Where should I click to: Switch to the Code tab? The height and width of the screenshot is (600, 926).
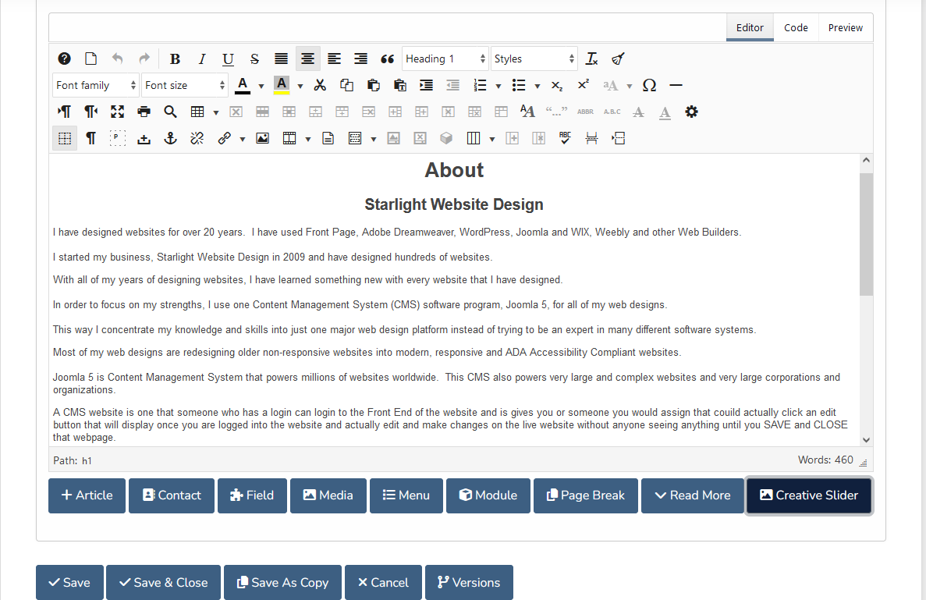point(796,27)
